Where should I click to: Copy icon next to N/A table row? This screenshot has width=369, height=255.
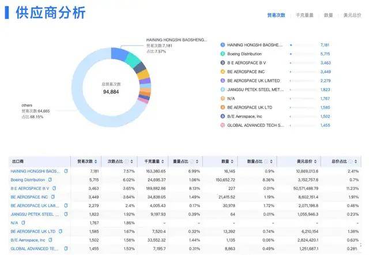tap(23, 223)
